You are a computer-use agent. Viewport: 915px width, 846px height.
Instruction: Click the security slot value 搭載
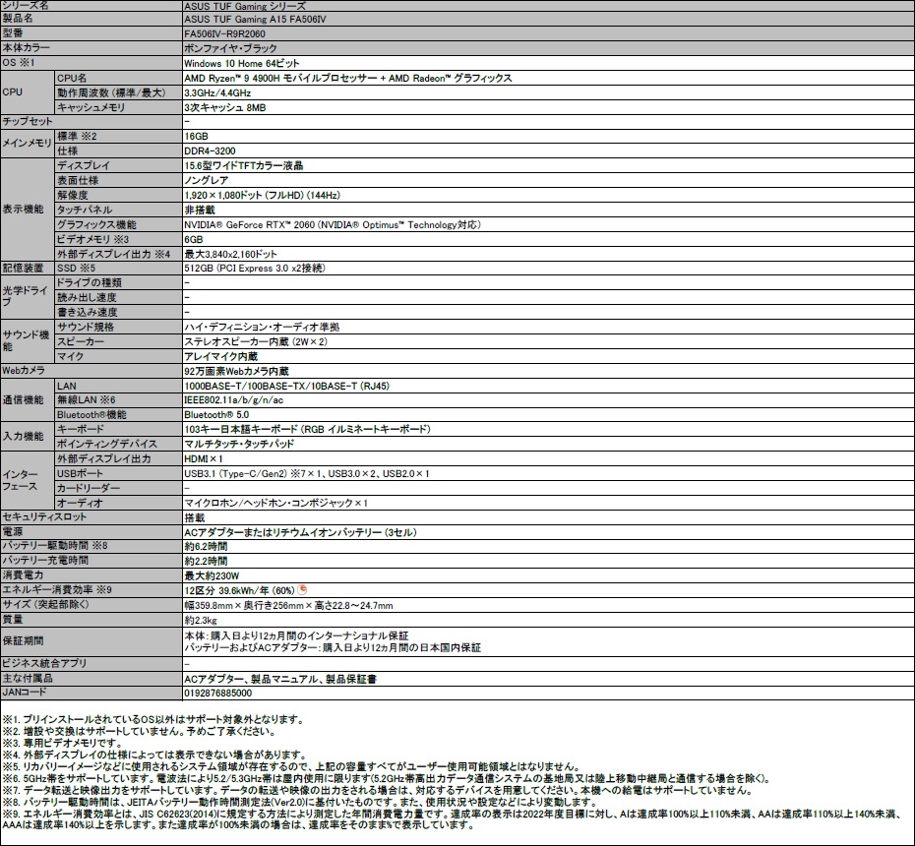(195, 517)
